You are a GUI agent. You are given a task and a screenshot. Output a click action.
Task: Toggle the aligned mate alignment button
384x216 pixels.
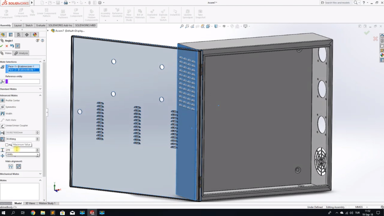(x=11, y=166)
